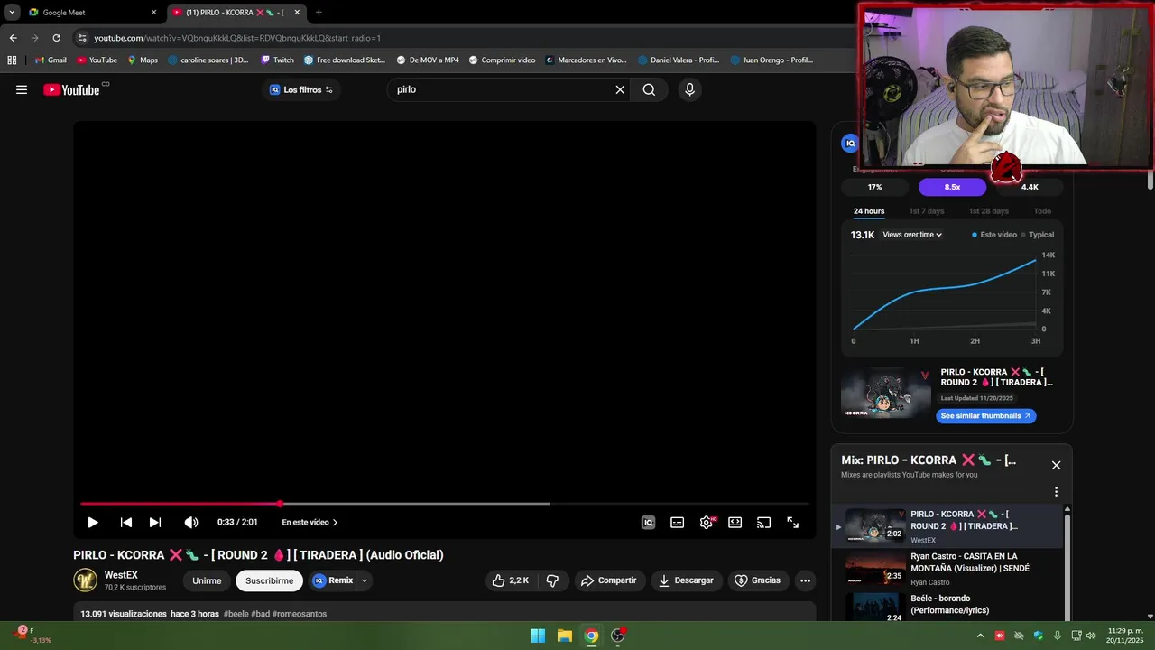
Task: Open the YouTube hamburger guide menu
Action: 22,89
